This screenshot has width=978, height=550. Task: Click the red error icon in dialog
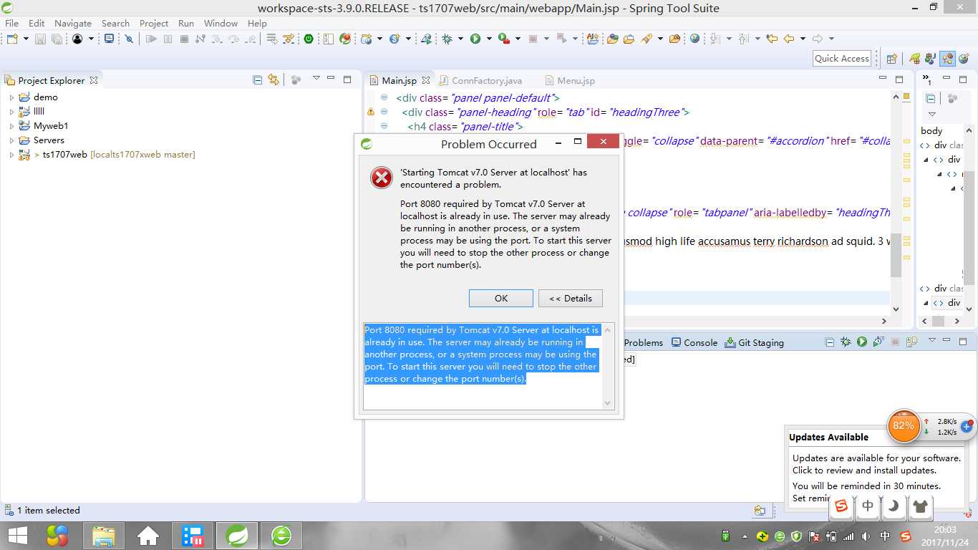click(x=382, y=178)
